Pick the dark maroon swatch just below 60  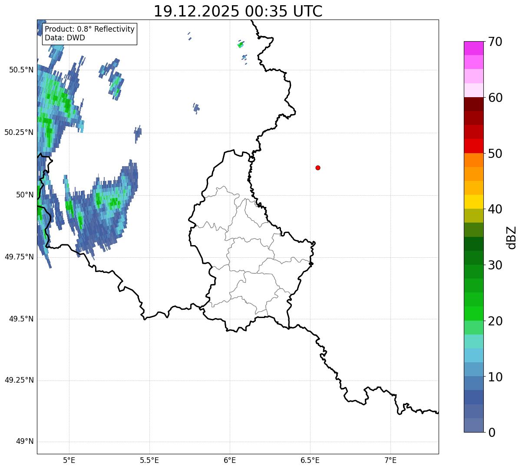[x=474, y=104]
